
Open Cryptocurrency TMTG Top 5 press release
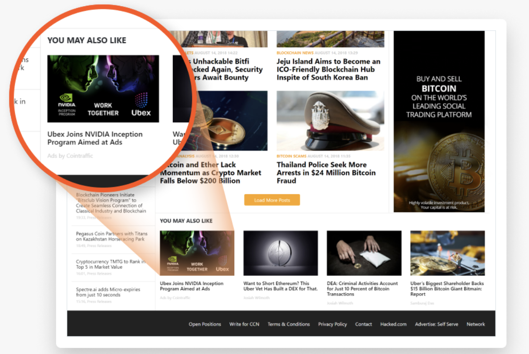(x=111, y=264)
